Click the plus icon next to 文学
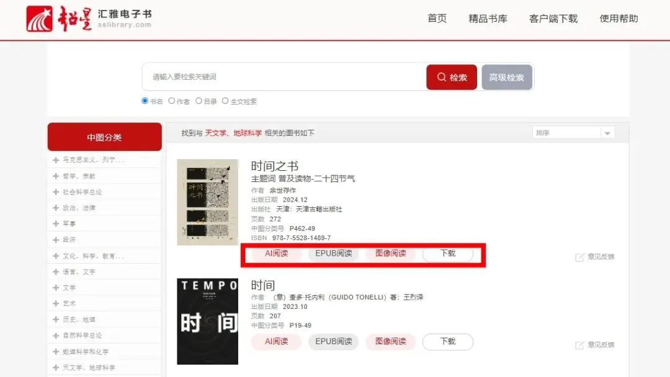 pos(56,288)
